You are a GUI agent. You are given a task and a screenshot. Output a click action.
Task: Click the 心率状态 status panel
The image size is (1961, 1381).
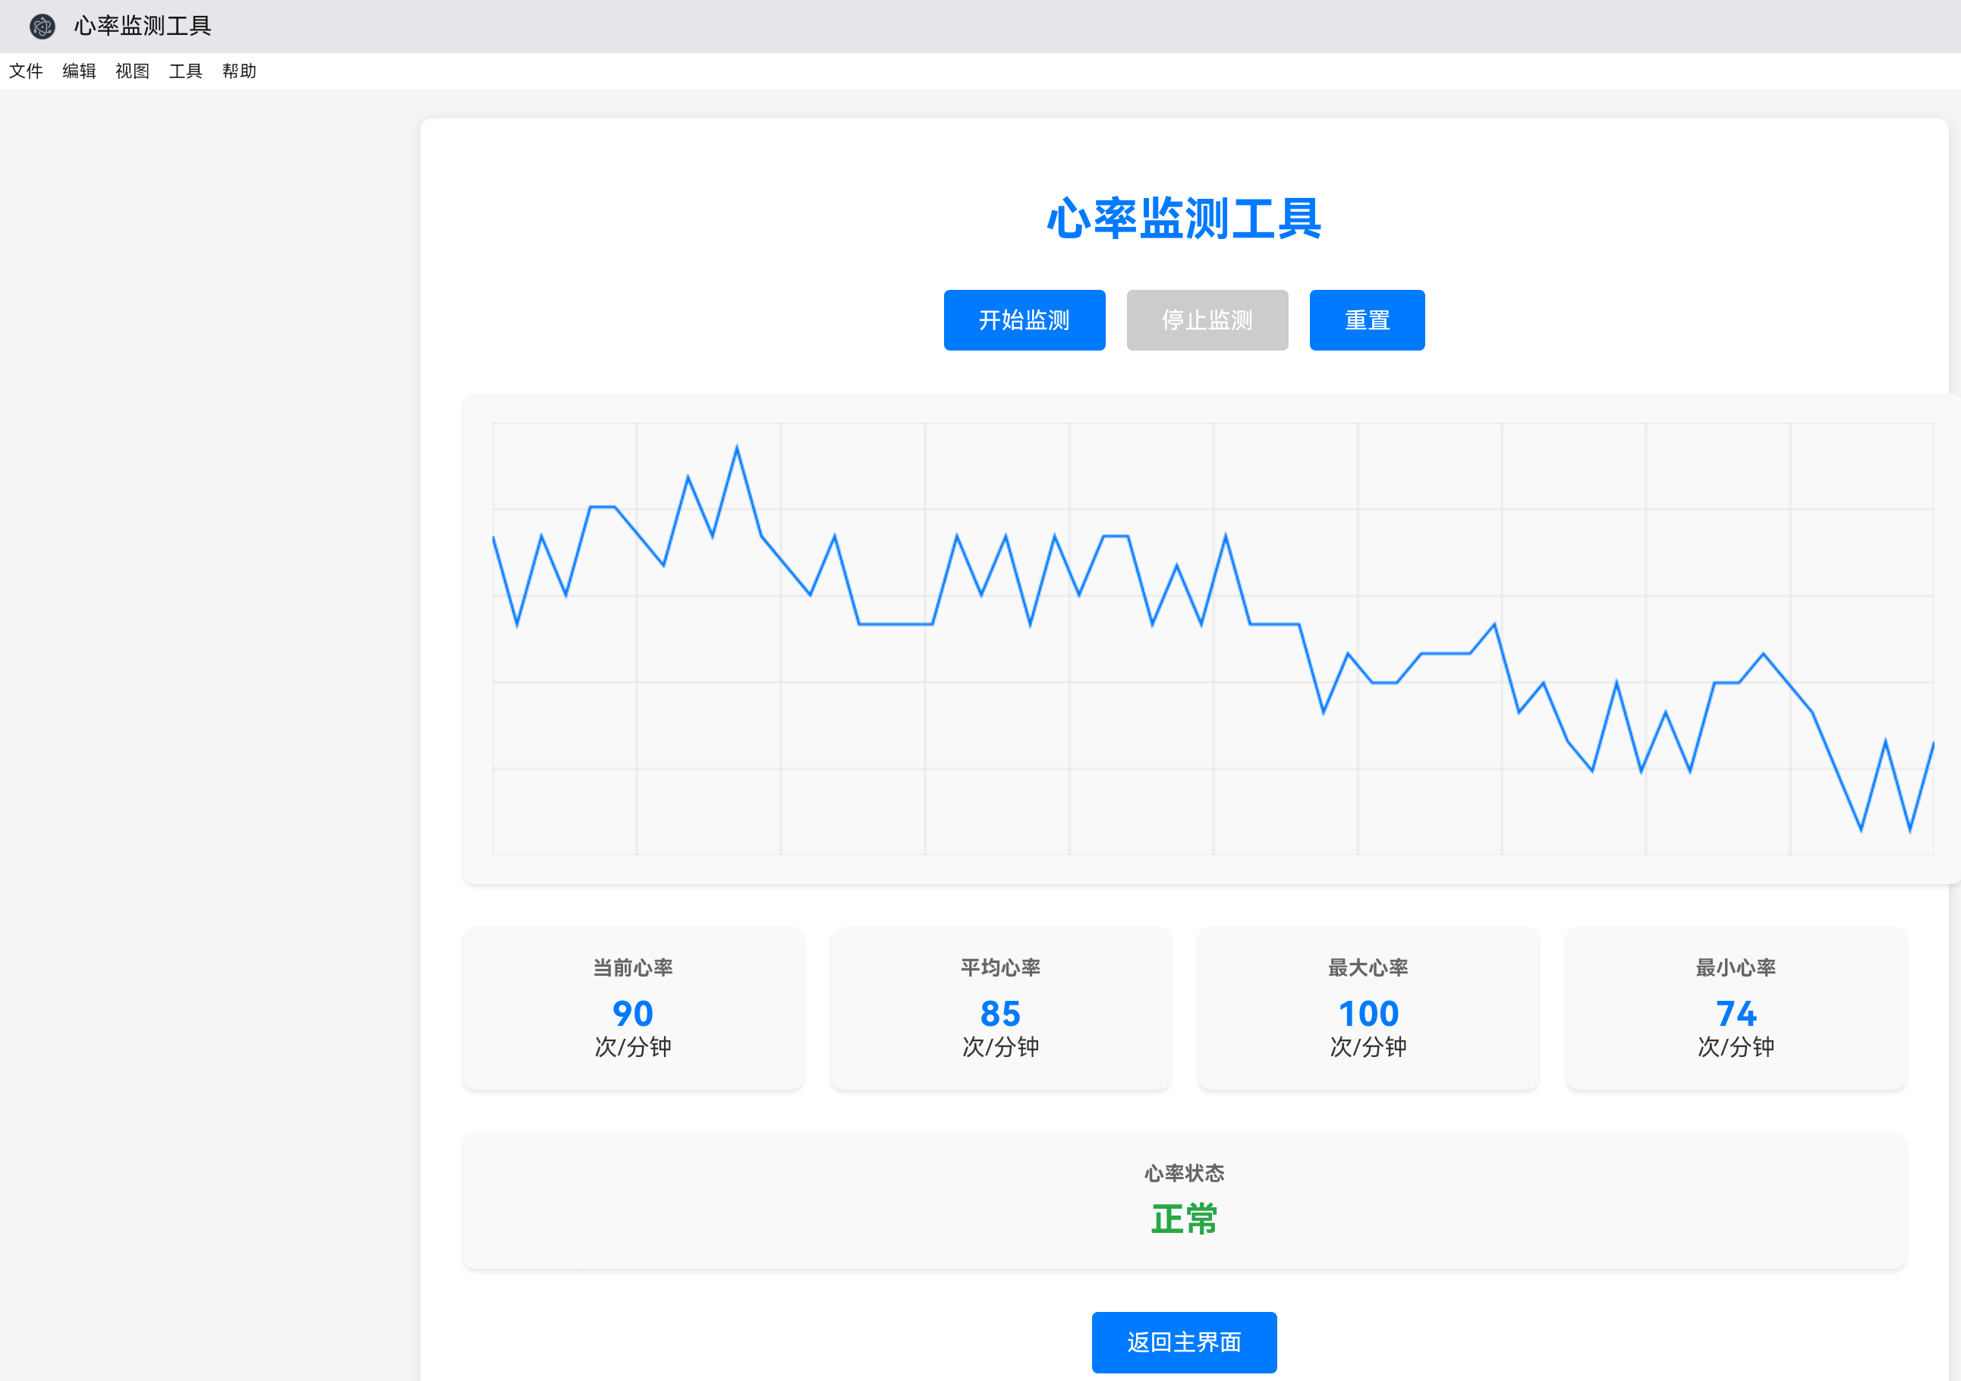pos(1183,1200)
